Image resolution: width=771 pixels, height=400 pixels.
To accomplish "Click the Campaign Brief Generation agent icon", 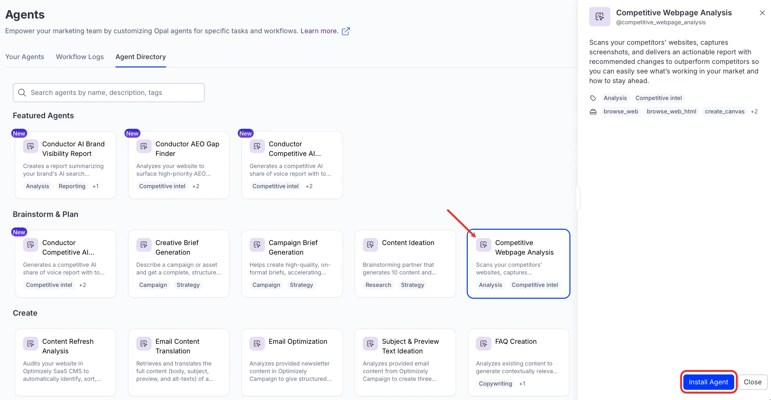I will click(257, 245).
